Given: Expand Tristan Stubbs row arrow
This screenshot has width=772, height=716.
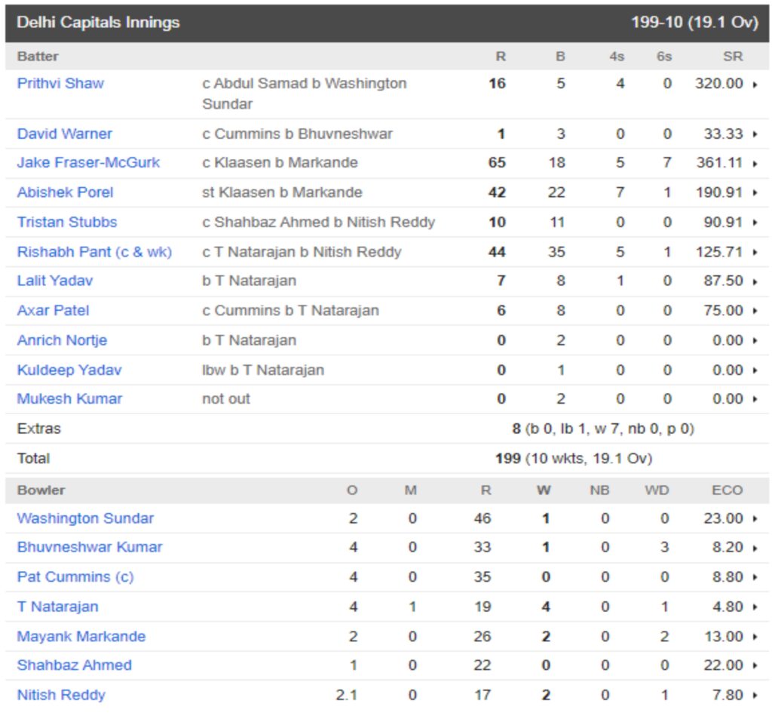Looking at the screenshot, I should [x=755, y=223].
